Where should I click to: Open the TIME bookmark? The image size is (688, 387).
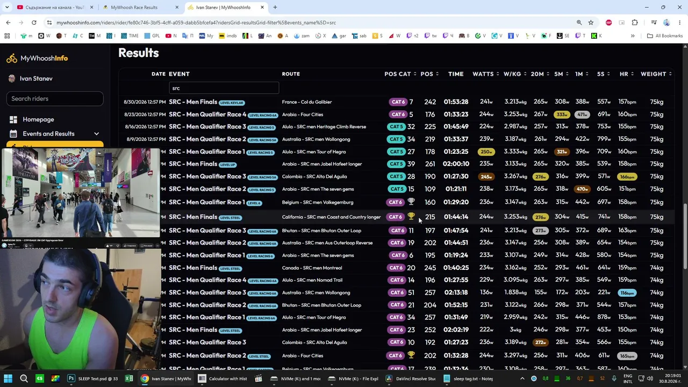point(130,36)
